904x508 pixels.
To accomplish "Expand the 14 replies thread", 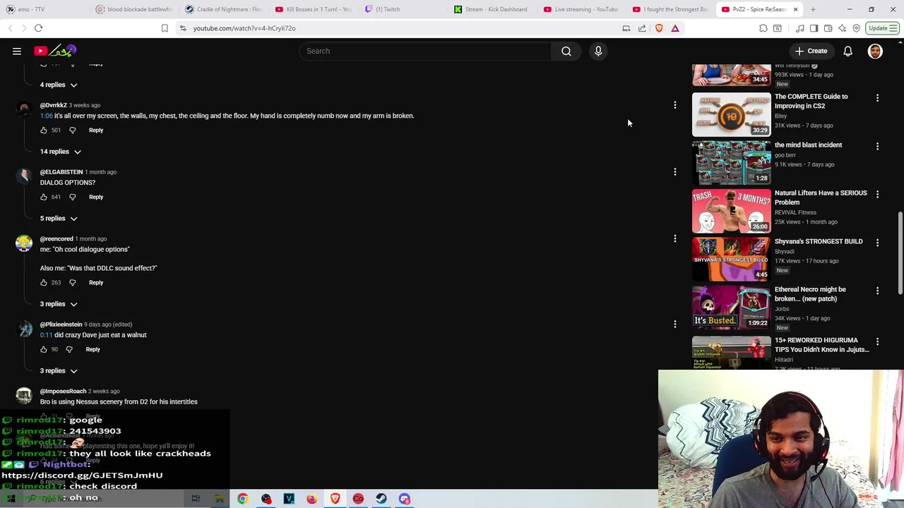I will coord(61,151).
